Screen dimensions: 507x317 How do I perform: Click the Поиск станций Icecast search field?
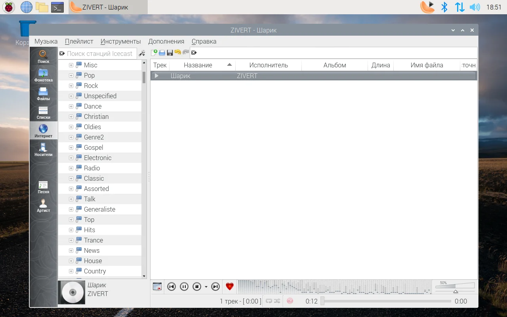pos(97,53)
